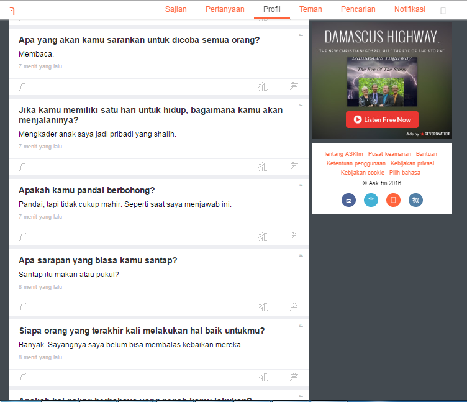Click the orange circle social icon

tap(393, 200)
